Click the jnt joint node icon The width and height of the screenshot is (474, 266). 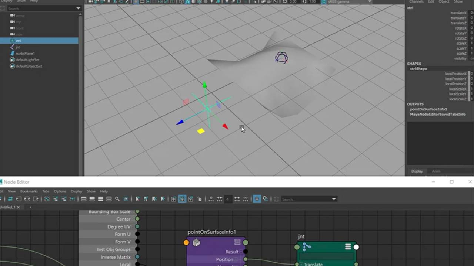coord(307,246)
